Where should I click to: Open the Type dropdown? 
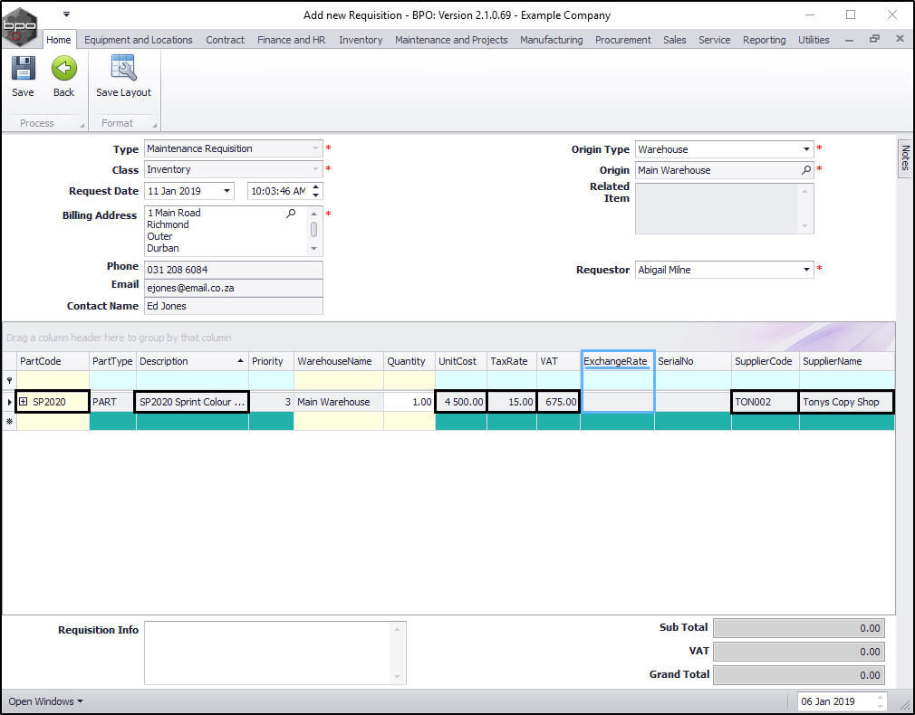pyautogui.click(x=315, y=148)
